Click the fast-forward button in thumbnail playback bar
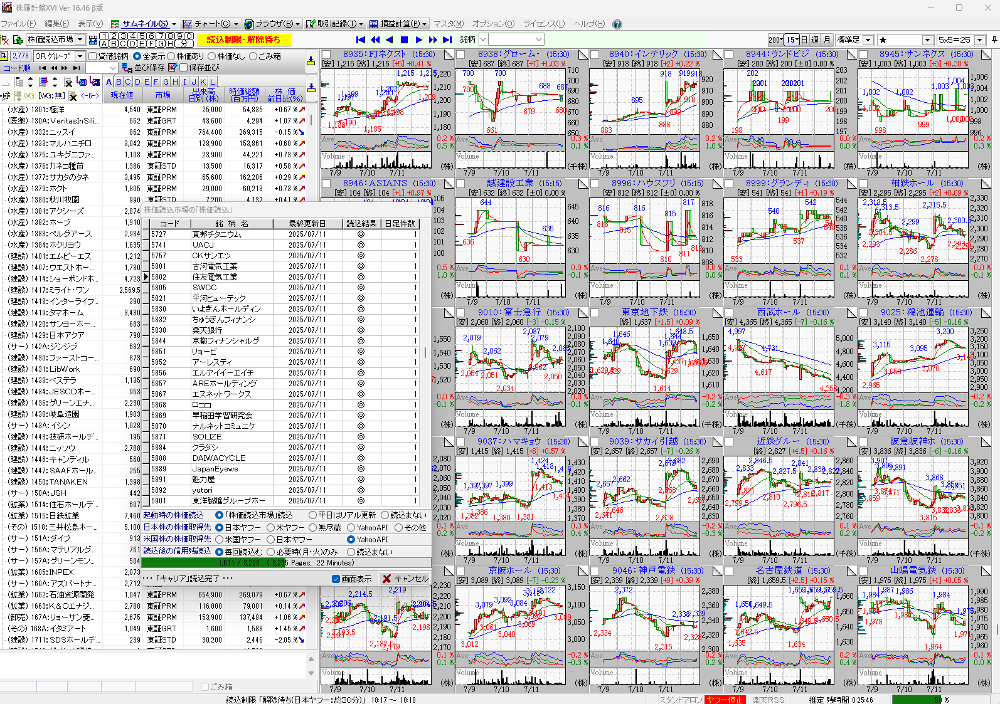This screenshot has width=1000, height=704. (433, 39)
